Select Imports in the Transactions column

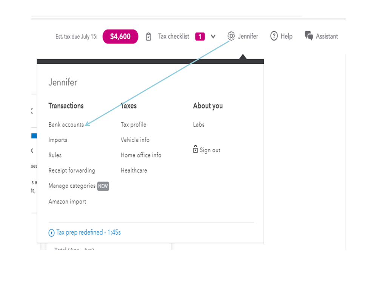point(58,140)
